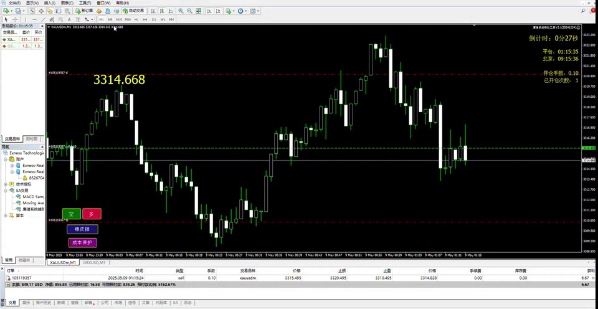Switch chart to H1 timeframe
This screenshot has height=309, width=598.
coord(136,19)
